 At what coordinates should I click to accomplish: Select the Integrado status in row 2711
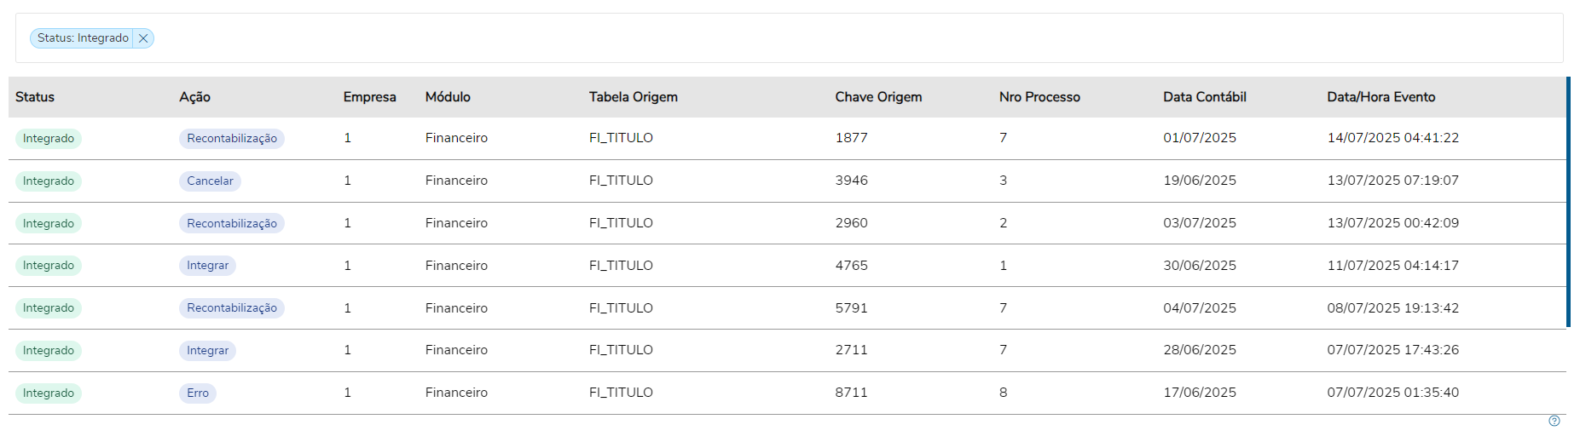click(49, 350)
